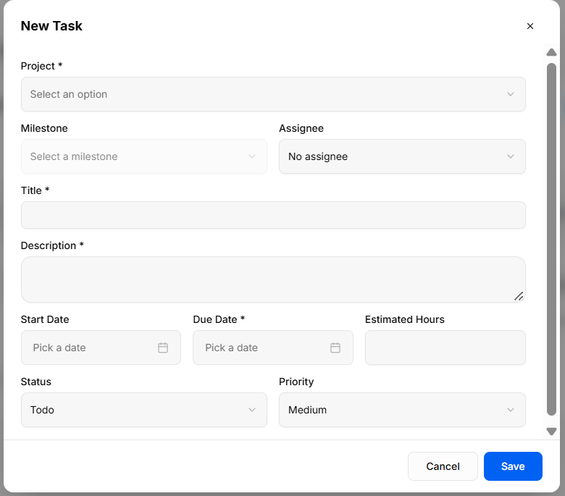565x496 pixels.
Task: Open the Milestone dropdown
Action: pyautogui.click(x=143, y=156)
